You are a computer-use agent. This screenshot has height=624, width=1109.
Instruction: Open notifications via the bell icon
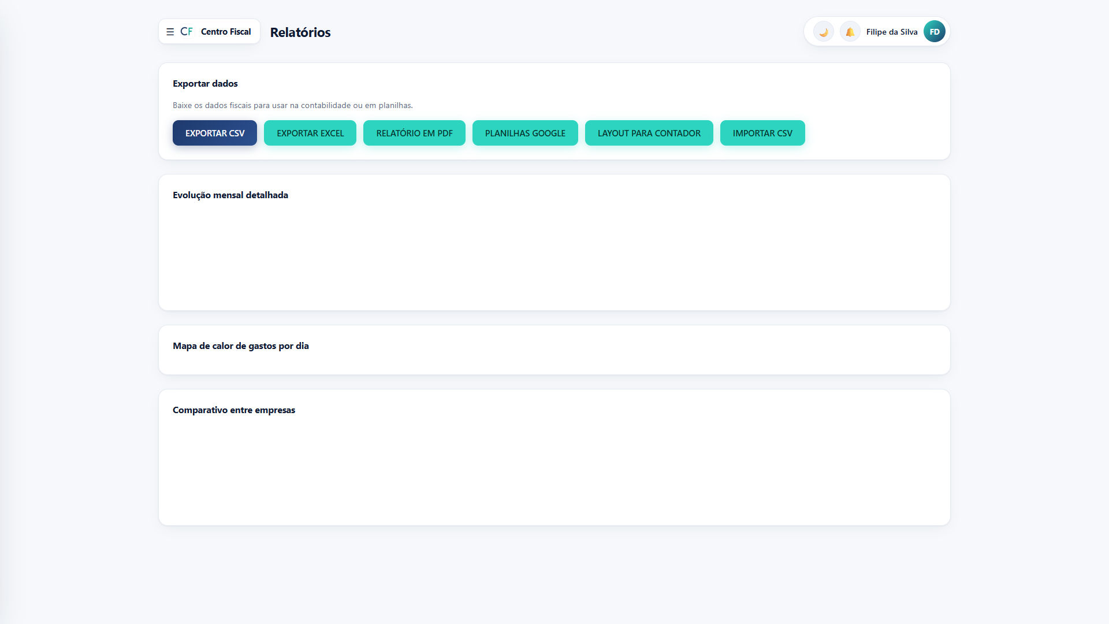850,32
